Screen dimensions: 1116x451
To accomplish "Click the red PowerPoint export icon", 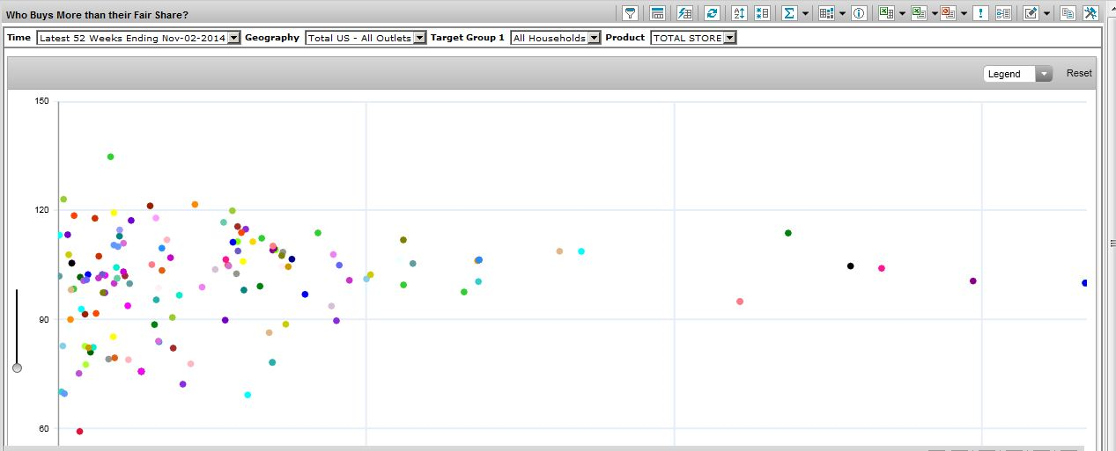I will coord(948,13).
